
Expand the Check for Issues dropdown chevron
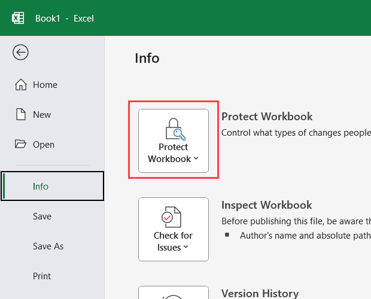click(185, 248)
